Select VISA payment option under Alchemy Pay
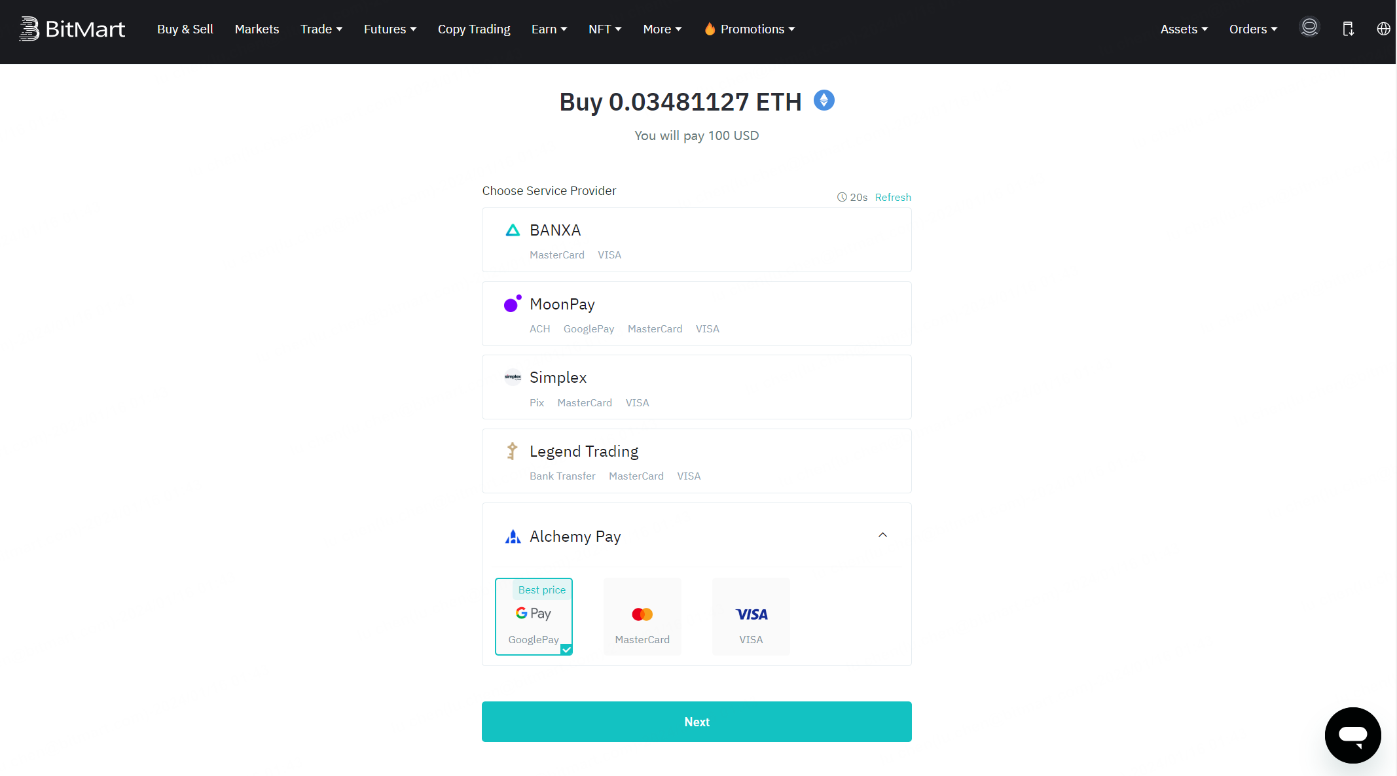 [751, 616]
